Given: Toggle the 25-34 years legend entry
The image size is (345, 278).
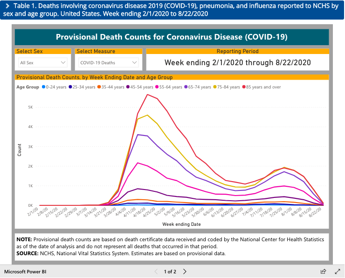Looking at the screenshot, I should coord(83,87).
